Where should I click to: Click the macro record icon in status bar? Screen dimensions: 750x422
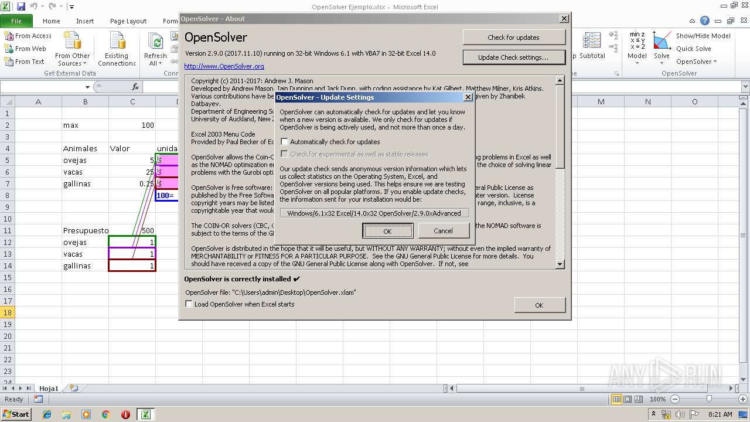(38, 399)
